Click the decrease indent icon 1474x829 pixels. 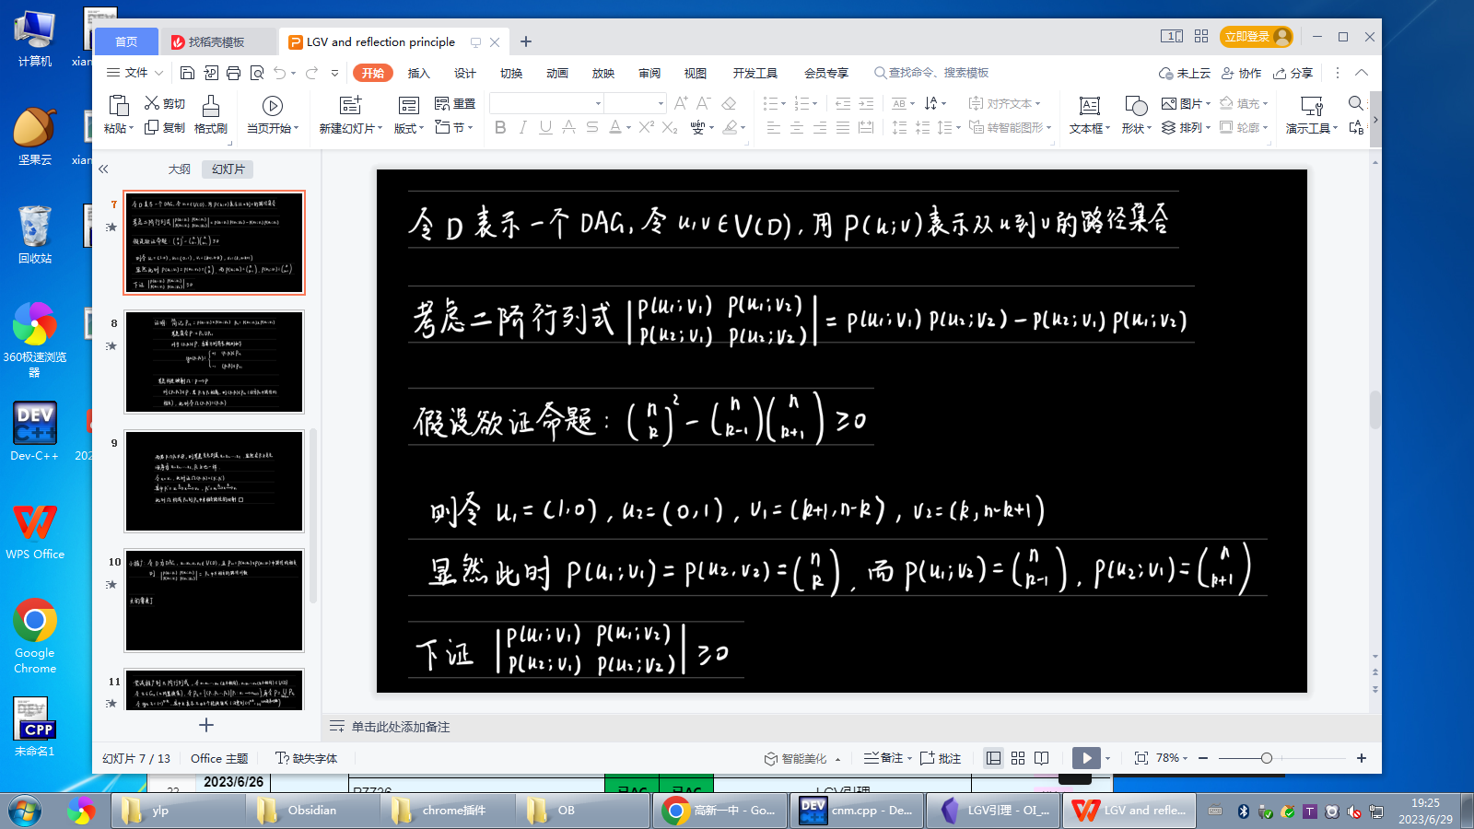click(843, 103)
